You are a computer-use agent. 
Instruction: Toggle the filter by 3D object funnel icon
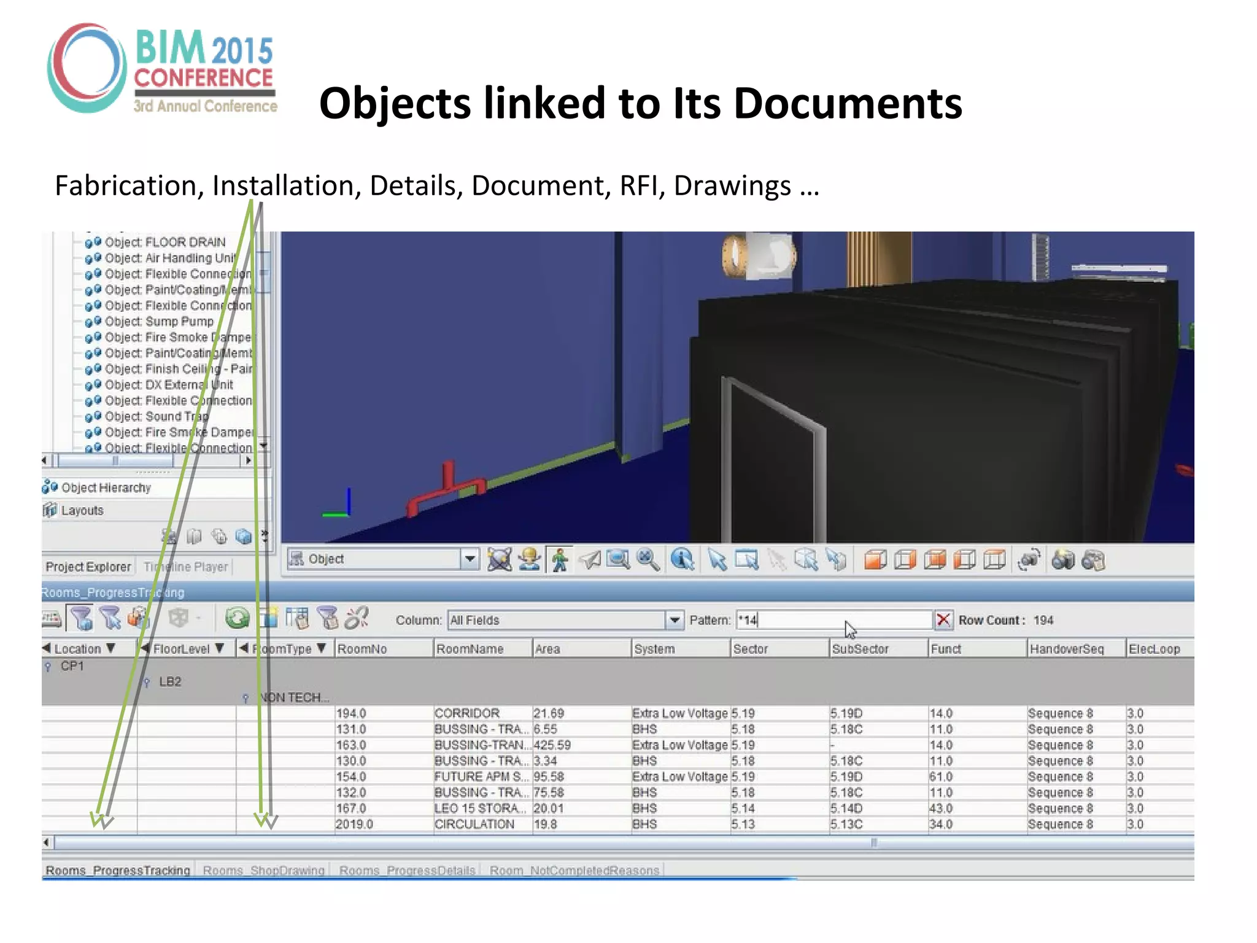[80, 618]
